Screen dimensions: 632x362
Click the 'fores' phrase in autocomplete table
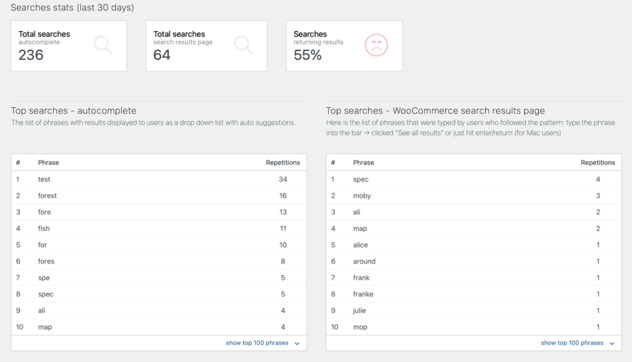(46, 261)
